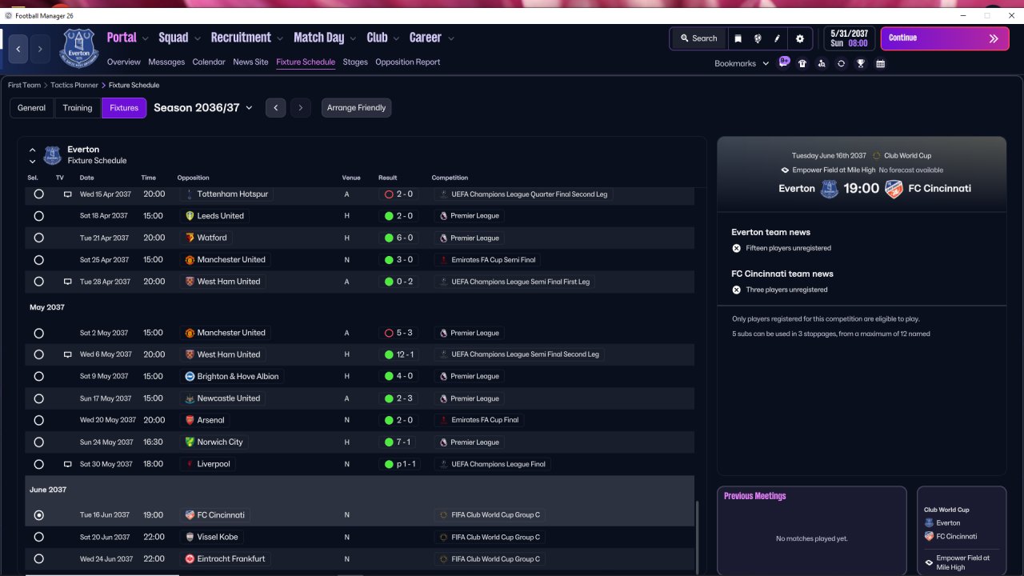Click the Arrange Friendly button
This screenshot has height=576, width=1024.
tap(356, 108)
